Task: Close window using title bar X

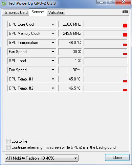Action: [123, 2]
